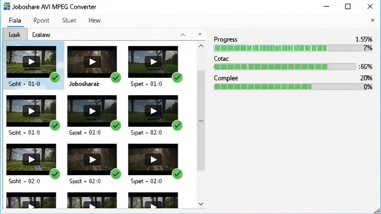381x214 pixels.
Task: Click the '20%' Complee value
Action: (366, 78)
